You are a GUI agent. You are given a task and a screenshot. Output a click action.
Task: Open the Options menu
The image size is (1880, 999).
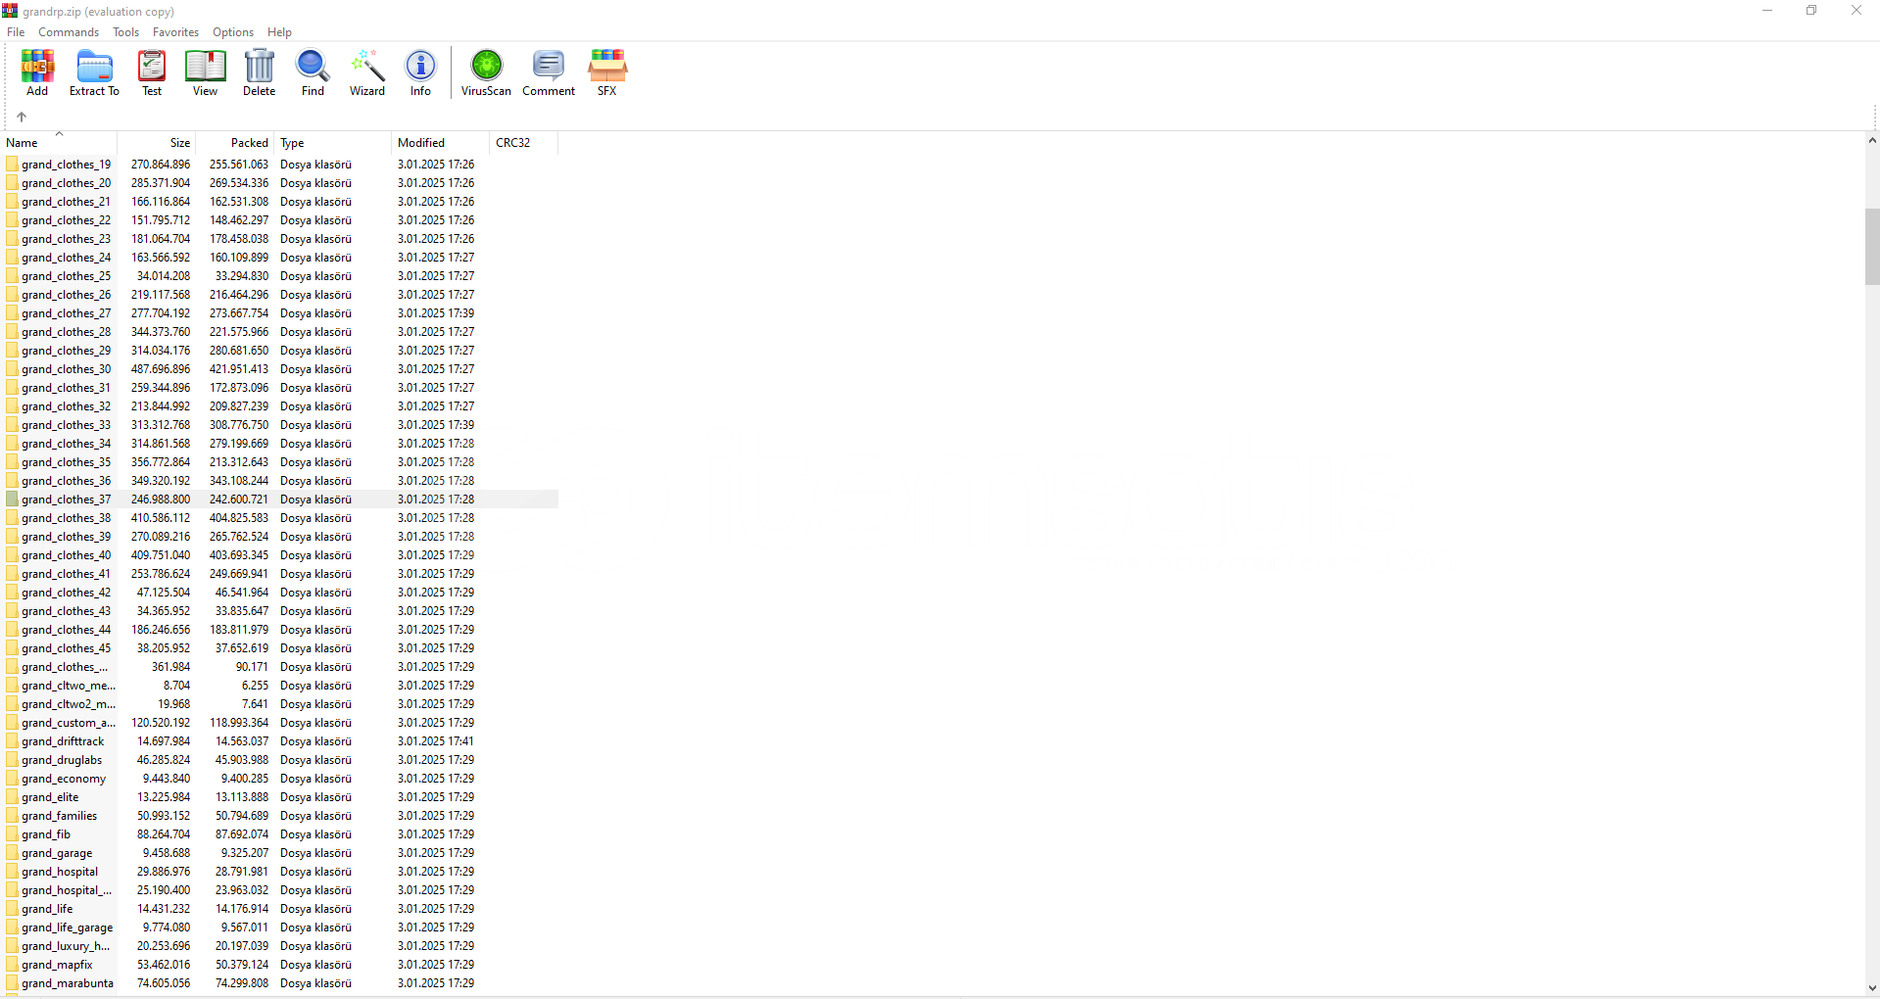[233, 32]
